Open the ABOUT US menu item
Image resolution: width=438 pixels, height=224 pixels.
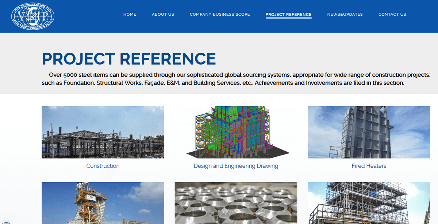[x=163, y=15]
